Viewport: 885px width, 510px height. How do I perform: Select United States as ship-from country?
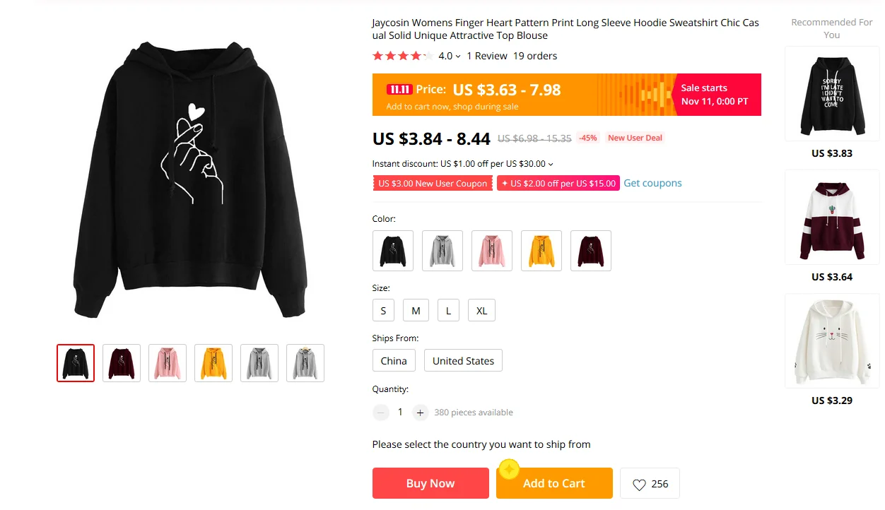[463, 361]
